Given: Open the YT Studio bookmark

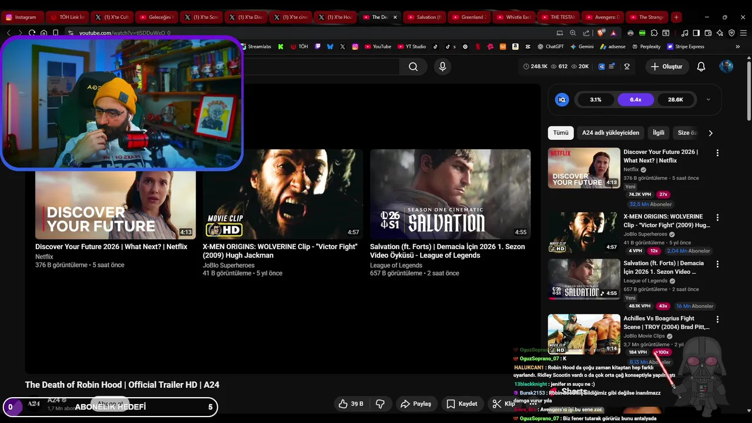Looking at the screenshot, I should pyautogui.click(x=411, y=46).
